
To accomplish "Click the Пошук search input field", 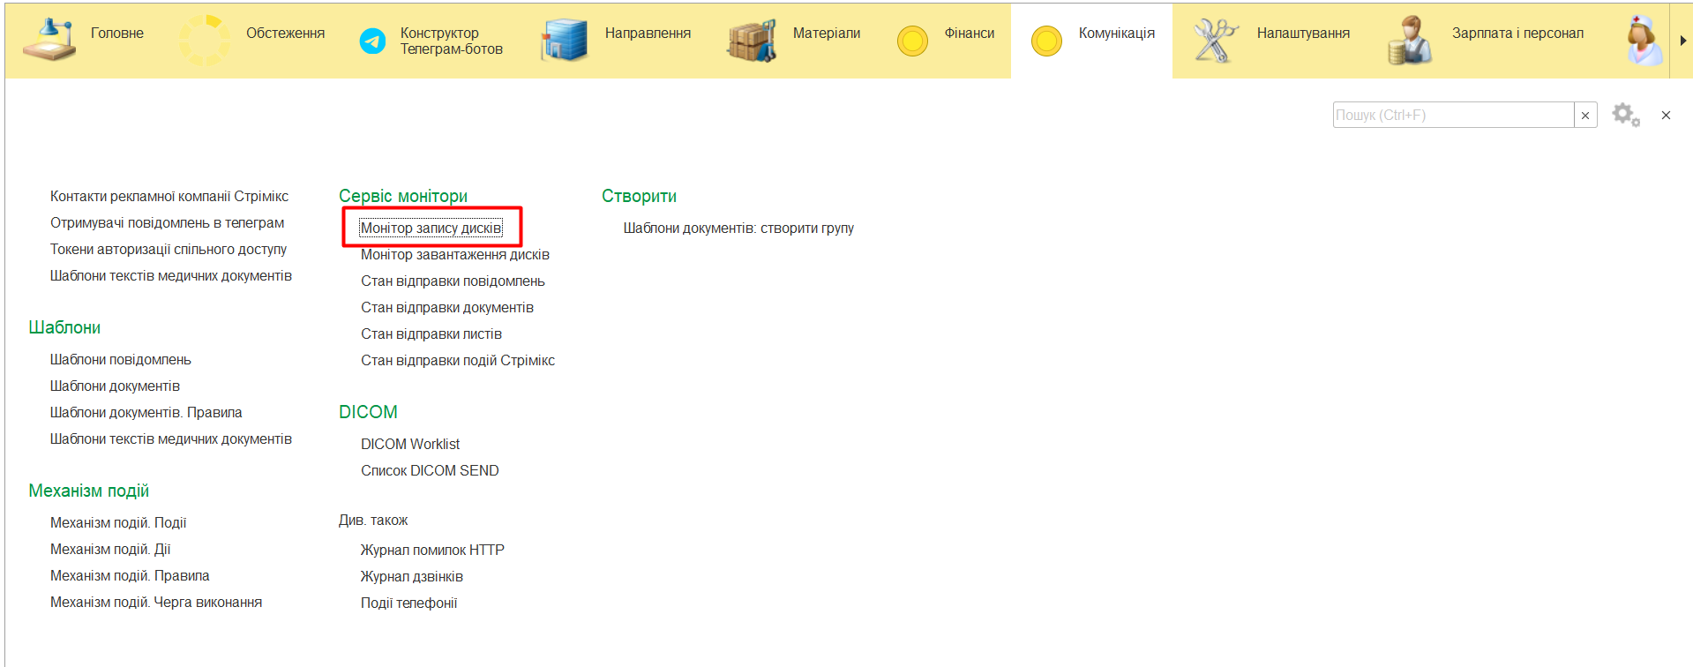I will 1452,116.
